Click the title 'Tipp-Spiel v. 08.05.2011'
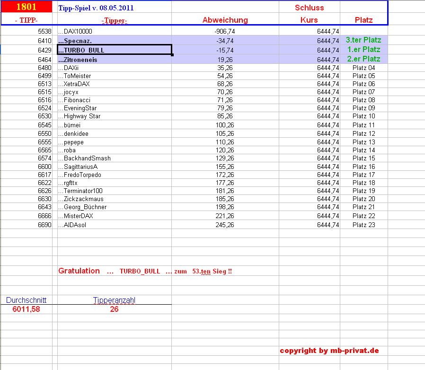Image resolution: width=425 pixels, height=370 pixels. tap(96, 8)
